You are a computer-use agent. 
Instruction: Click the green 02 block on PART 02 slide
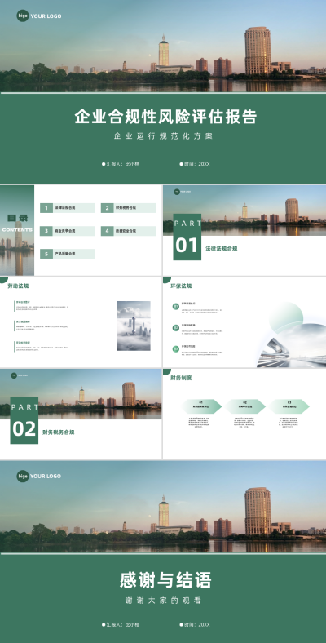24,421
